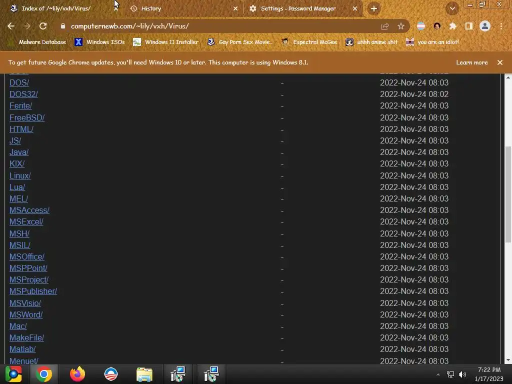Open the Ferite/ directory

[x=20, y=106]
